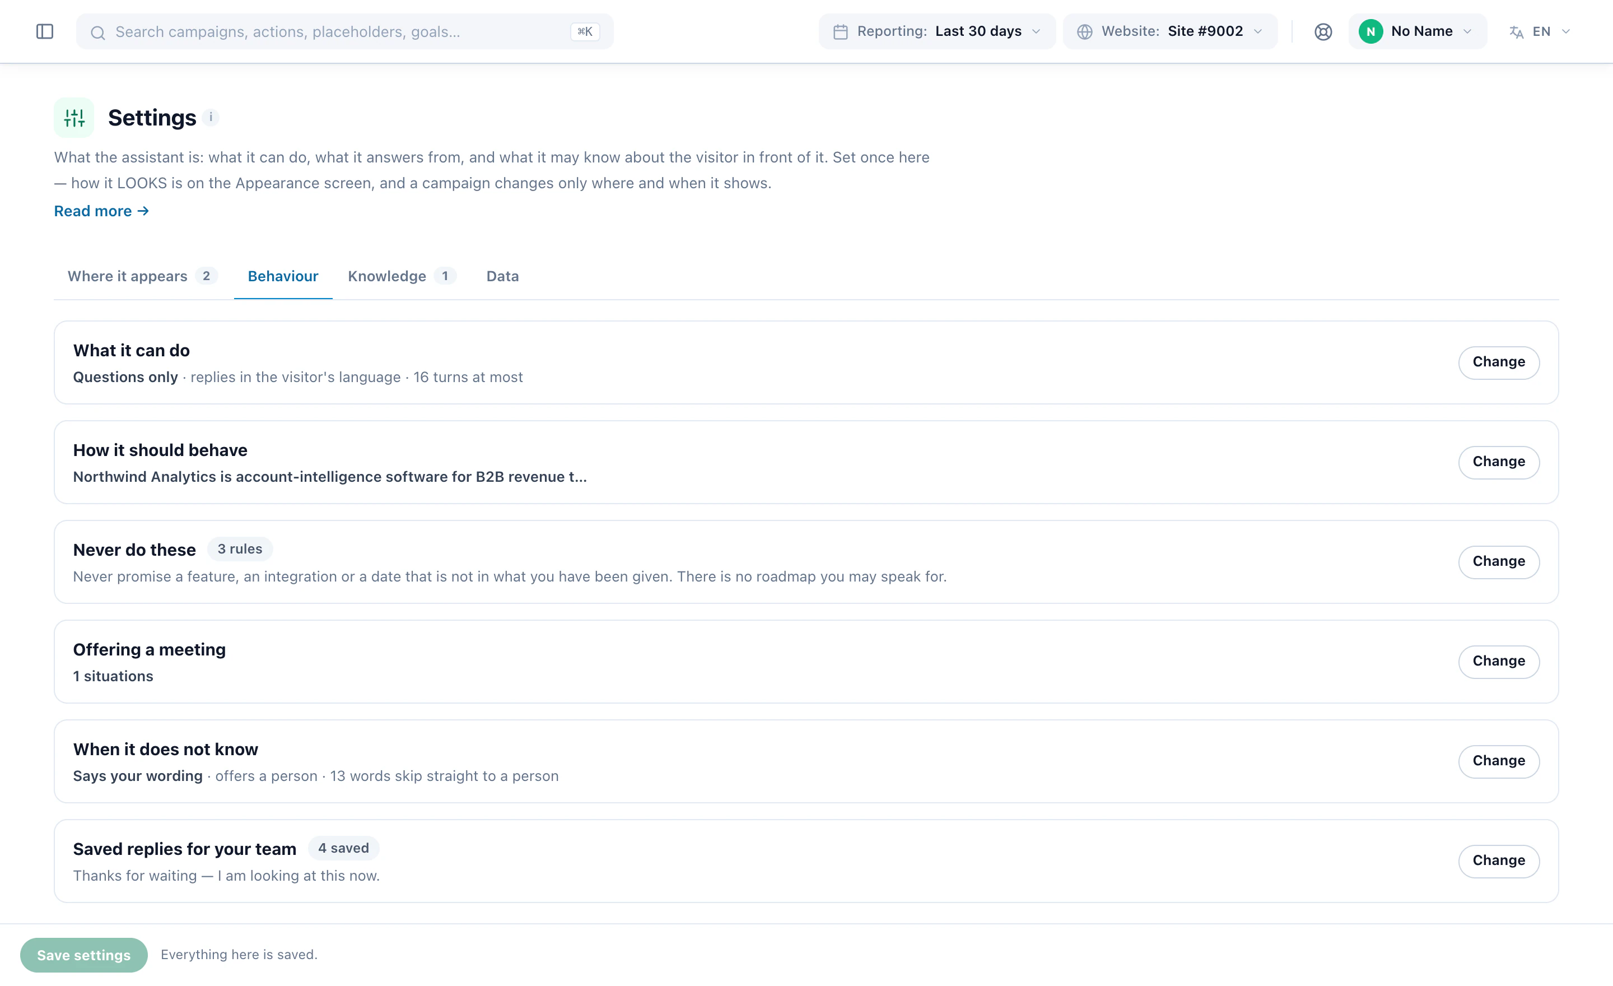Screen dimensions: 1613x986
Task: Click Change for How it should behave
Action: pos(1498,462)
